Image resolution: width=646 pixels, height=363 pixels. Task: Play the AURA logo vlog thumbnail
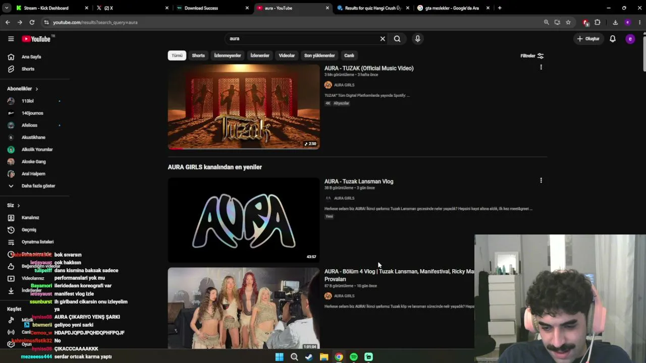pos(244,220)
